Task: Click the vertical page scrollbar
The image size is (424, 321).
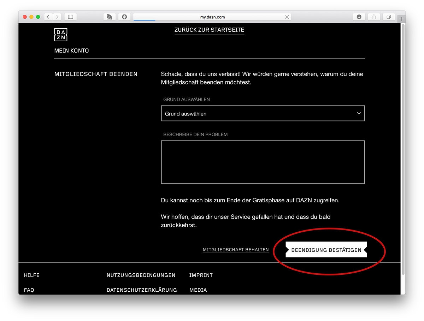Action: [x=403, y=148]
